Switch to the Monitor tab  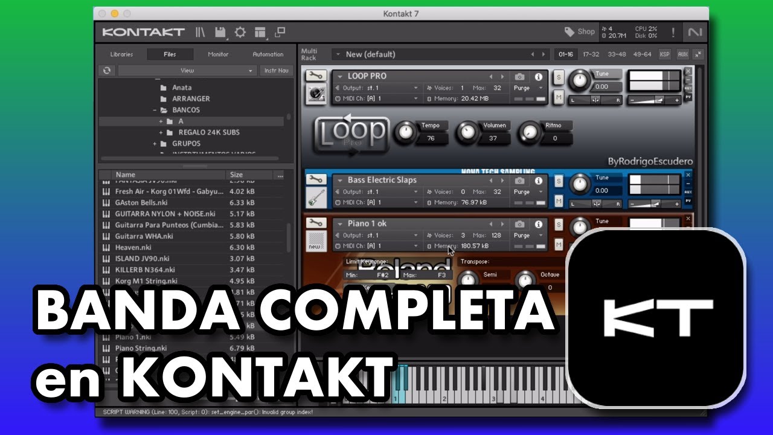218,54
